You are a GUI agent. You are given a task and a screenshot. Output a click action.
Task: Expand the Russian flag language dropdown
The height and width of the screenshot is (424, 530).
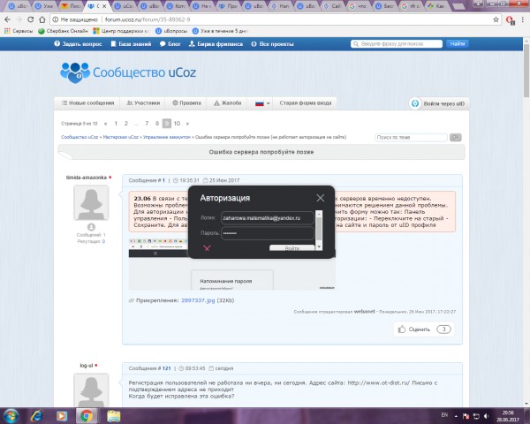[262, 103]
